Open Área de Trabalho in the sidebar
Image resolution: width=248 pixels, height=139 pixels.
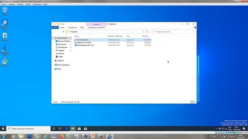pos(63,41)
